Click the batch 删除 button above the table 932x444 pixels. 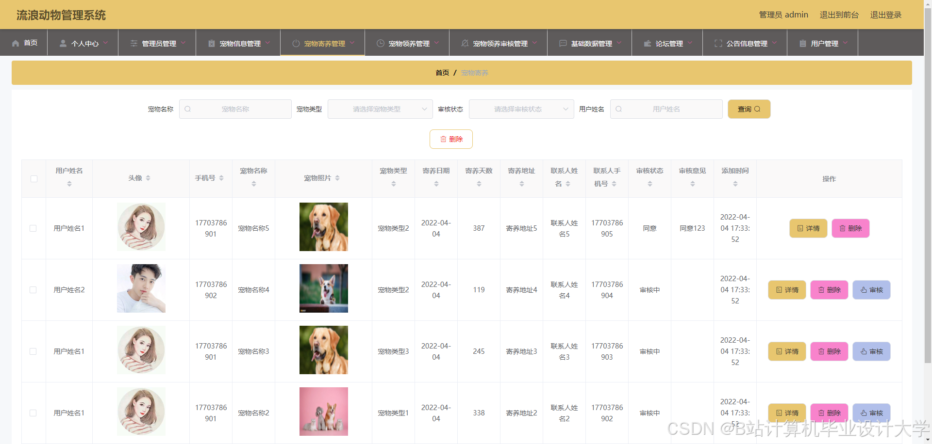click(451, 139)
